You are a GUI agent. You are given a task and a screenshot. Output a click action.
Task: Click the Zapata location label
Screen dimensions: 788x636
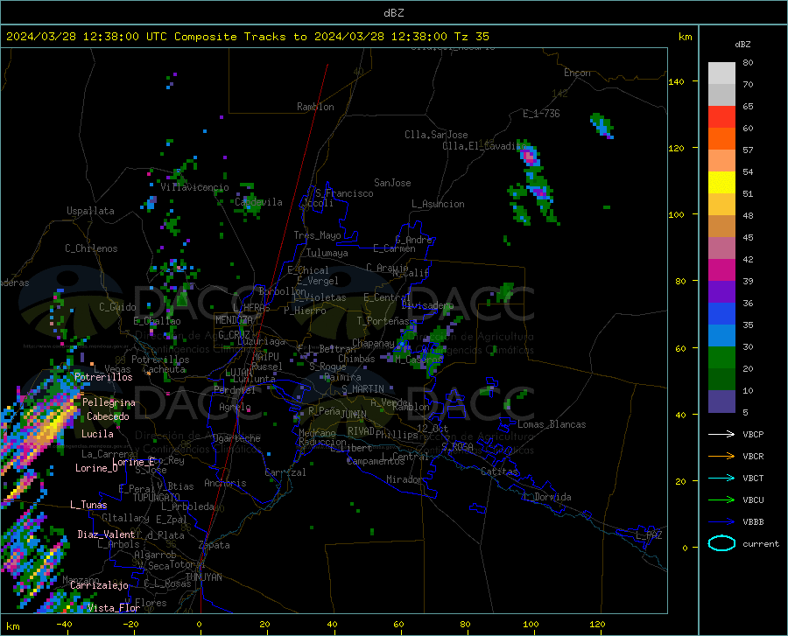pos(215,545)
